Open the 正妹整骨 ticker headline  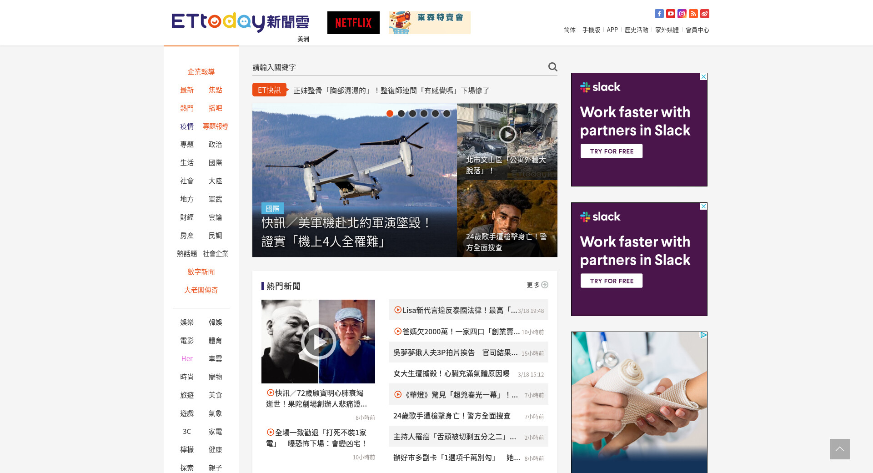[x=391, y=91]
